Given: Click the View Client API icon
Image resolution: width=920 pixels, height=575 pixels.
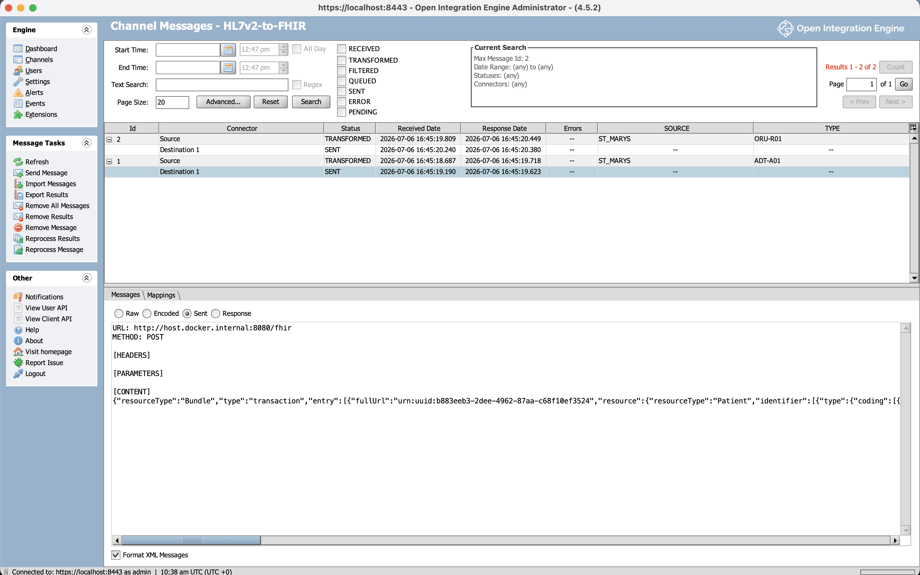Looking at the screenshot, I should pos(18,319).
